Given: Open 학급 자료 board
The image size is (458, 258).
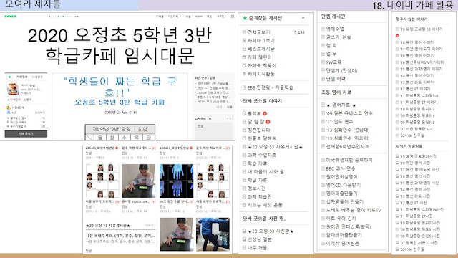Looking at the screenshot, I should [x=257, y=180].
